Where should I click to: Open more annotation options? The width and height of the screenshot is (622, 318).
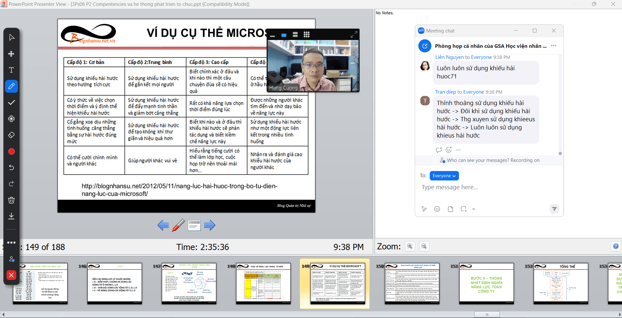pos(11,243)
